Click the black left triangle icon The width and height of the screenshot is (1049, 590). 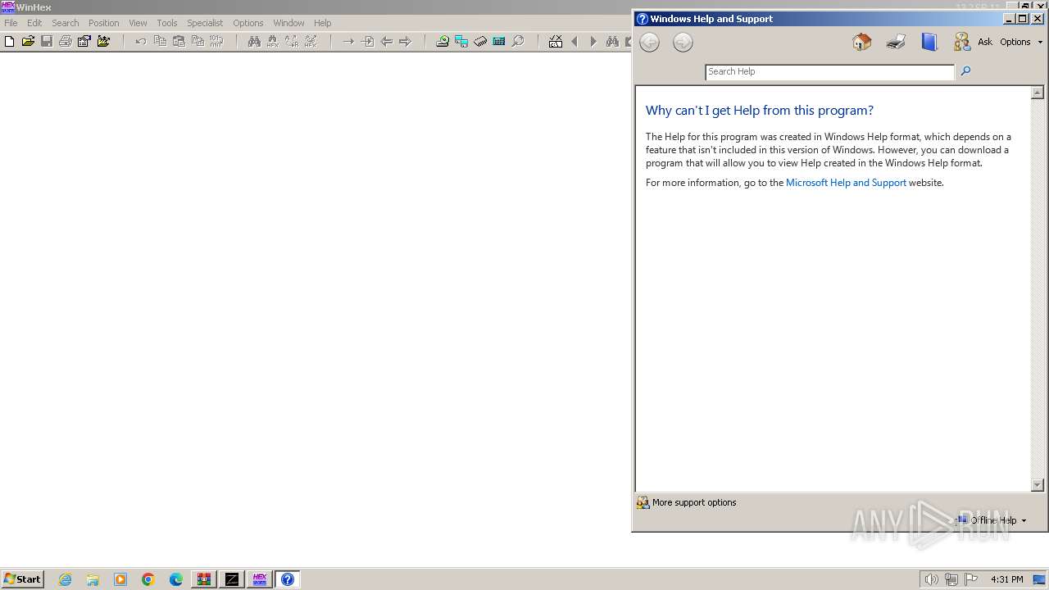[x=574, y=41]
